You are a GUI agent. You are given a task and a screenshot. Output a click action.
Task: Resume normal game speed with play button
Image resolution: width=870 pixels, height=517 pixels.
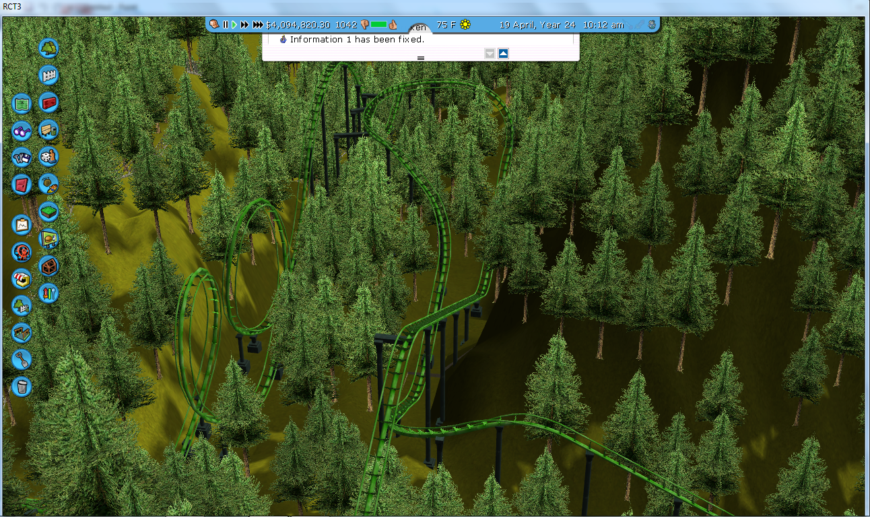234,24
